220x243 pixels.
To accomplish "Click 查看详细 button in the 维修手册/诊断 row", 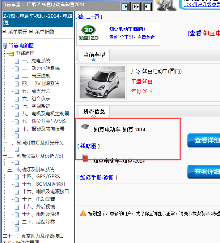I will click(204, 172).
